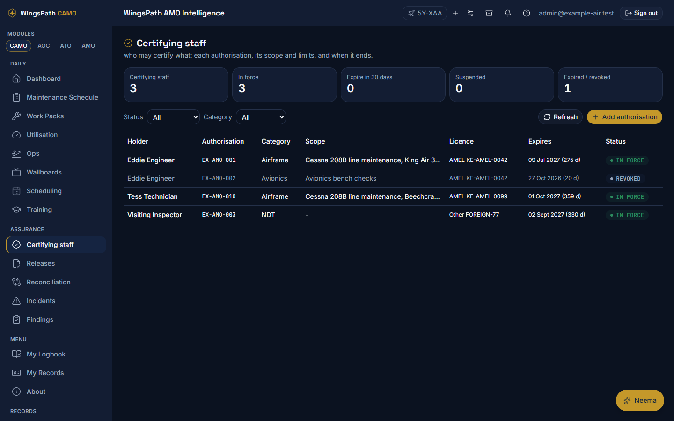Viewport: 674px width, 421px height.
Task: Refresh the certifying staff list
Action: point(560,117)
